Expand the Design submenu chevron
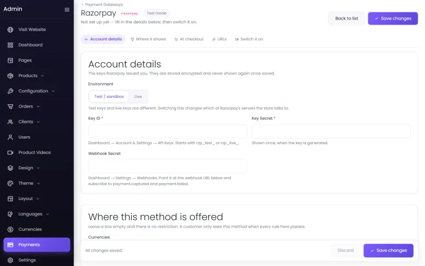 point(38,168)
